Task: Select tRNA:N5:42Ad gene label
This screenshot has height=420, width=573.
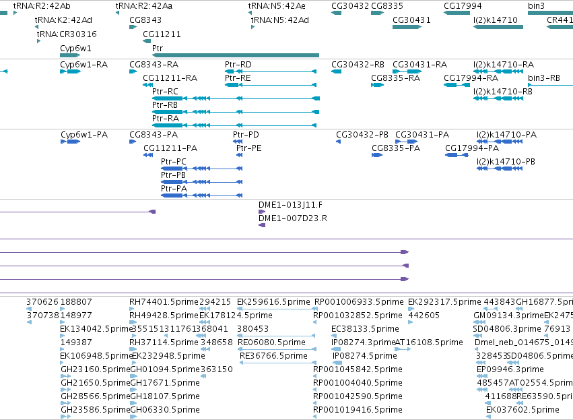Action: [x=280, y=20]
